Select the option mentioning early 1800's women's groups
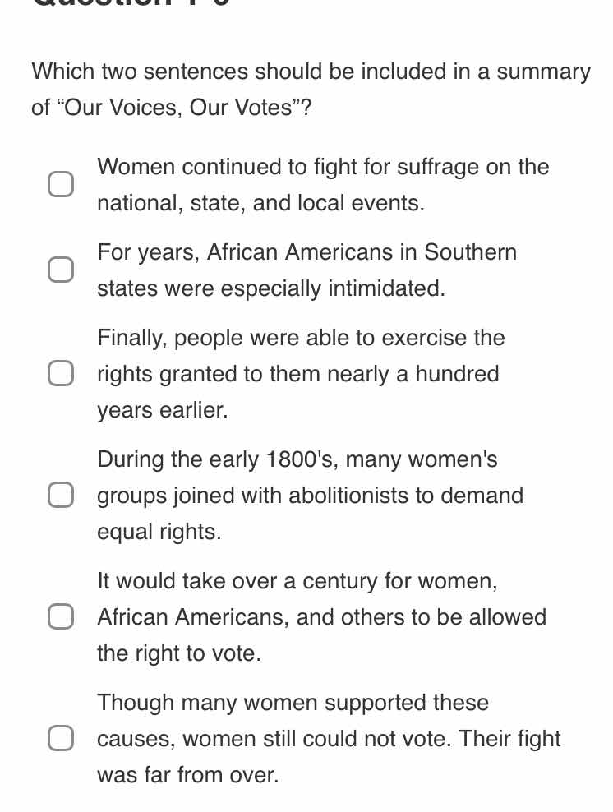The width and height of the screenshot is (613, 812). 61,495
